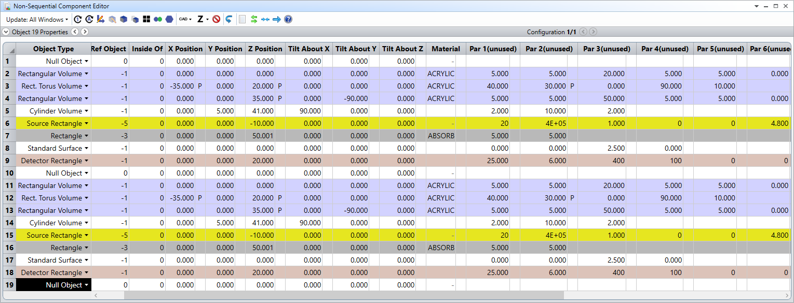Click the horizontal scrollbar left arrow
The height and width of the screenshot is (303, 794).
(x=96, y=295)
